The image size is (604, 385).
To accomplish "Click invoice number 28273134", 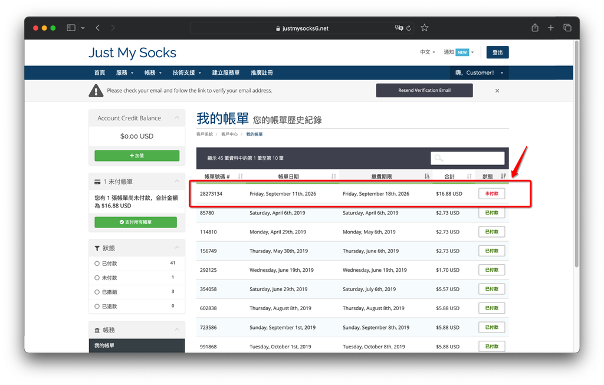I will [x=211, y=193].
